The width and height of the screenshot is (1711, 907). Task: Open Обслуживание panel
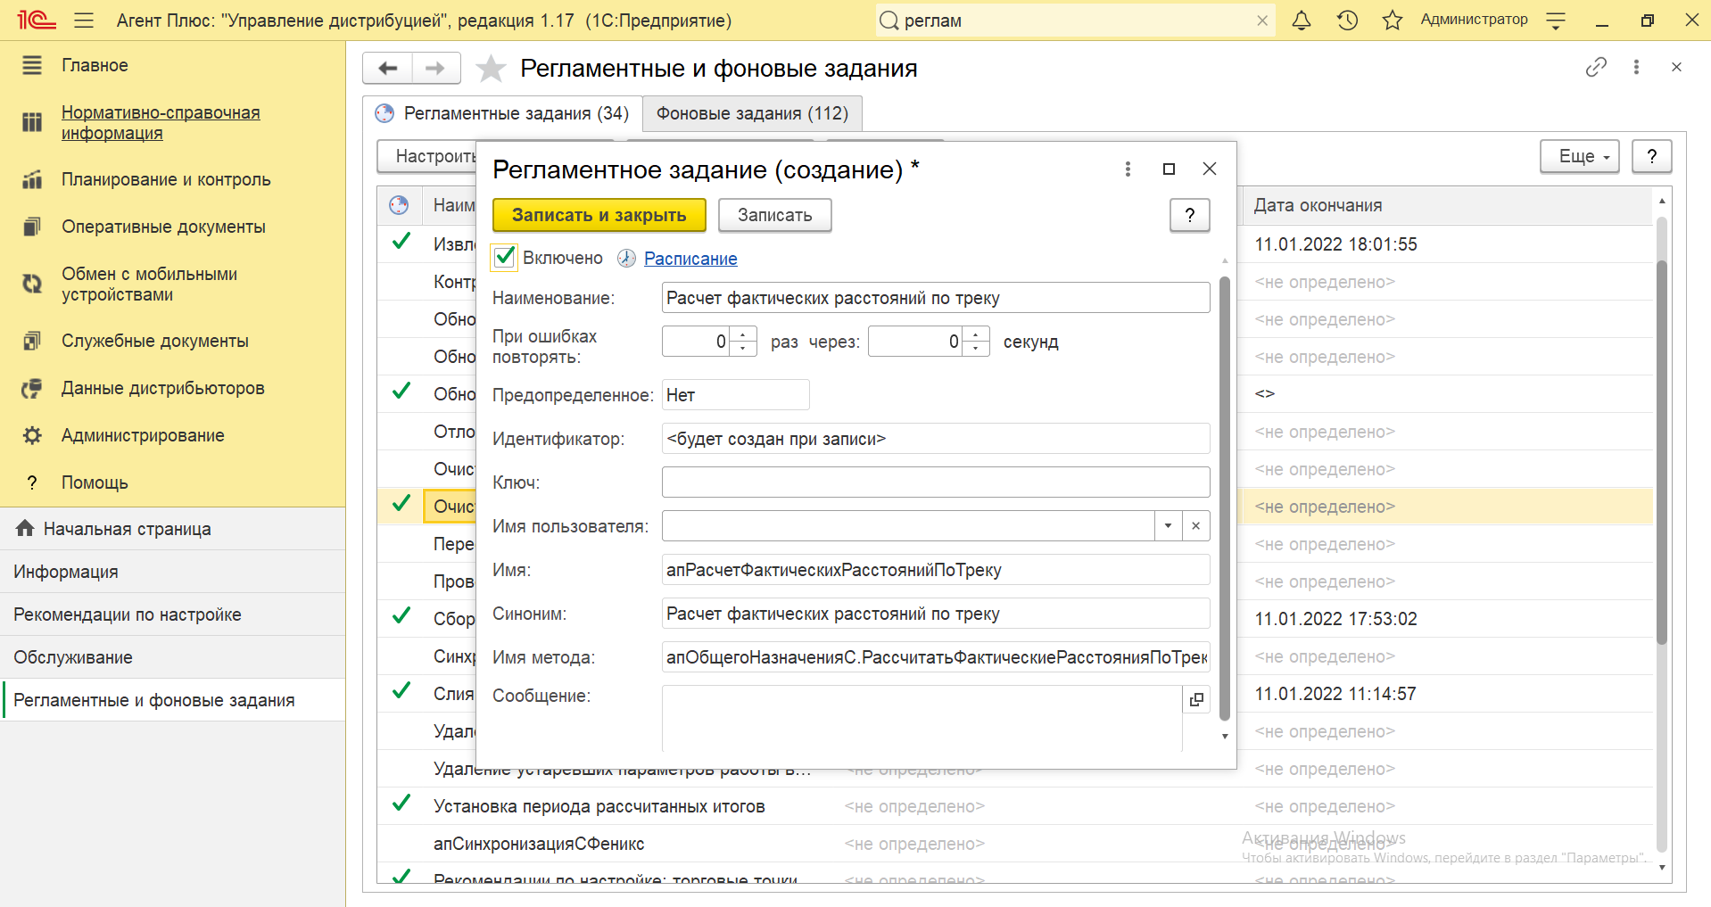tap(172, 657)
